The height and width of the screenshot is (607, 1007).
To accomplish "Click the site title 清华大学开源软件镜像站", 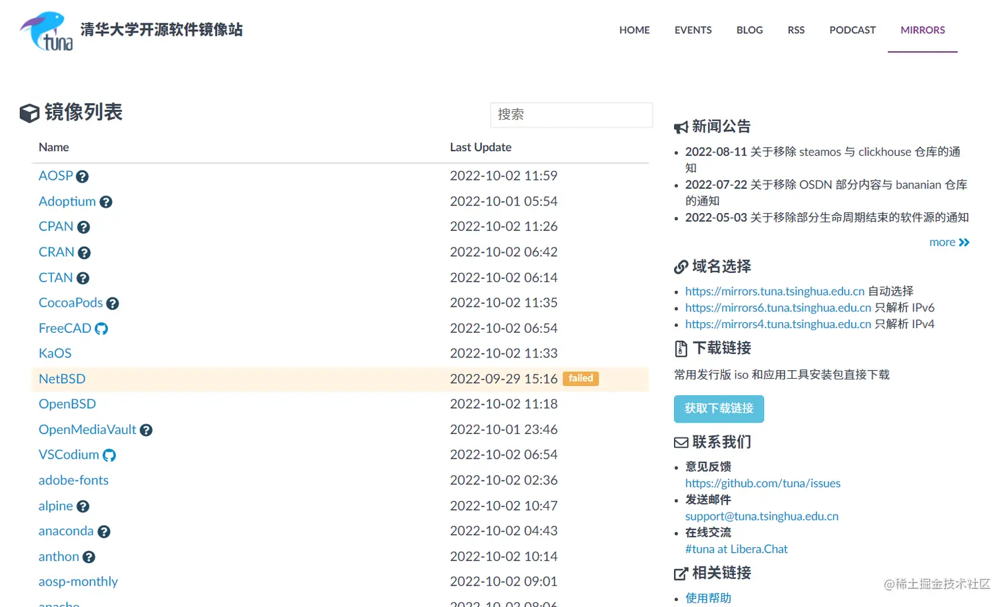I will point(161,30).
